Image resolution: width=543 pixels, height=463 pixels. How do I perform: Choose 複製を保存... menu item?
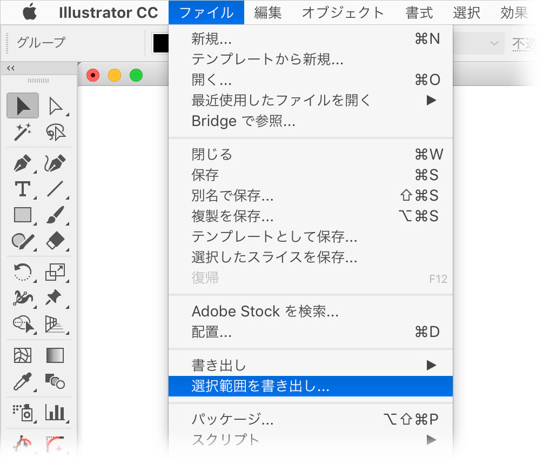click(x=310, y=216)
